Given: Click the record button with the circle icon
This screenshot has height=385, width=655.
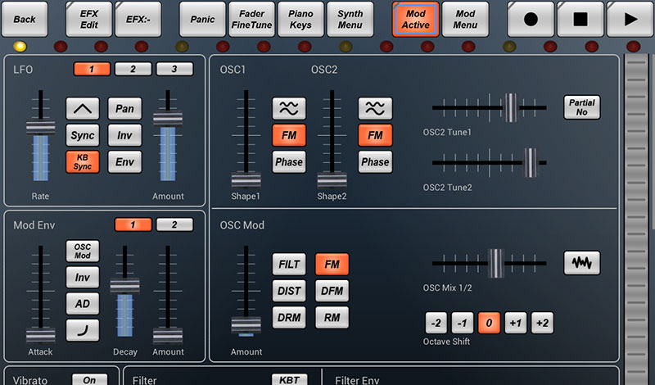Looking at the screenshot, I should 531,19.
